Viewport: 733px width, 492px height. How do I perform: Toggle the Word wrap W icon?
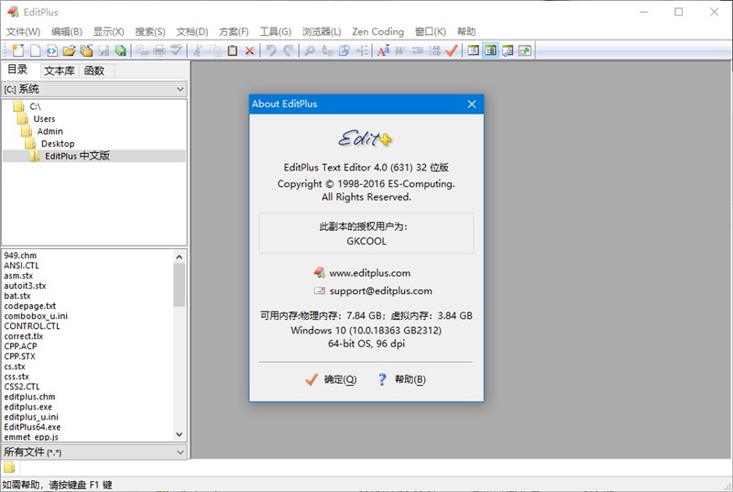point(400,50)
